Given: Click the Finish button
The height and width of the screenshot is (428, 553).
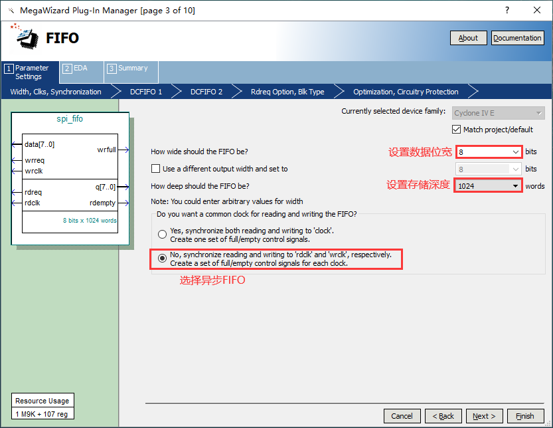Looking at the screenshot, I should (x=524, y=416).
